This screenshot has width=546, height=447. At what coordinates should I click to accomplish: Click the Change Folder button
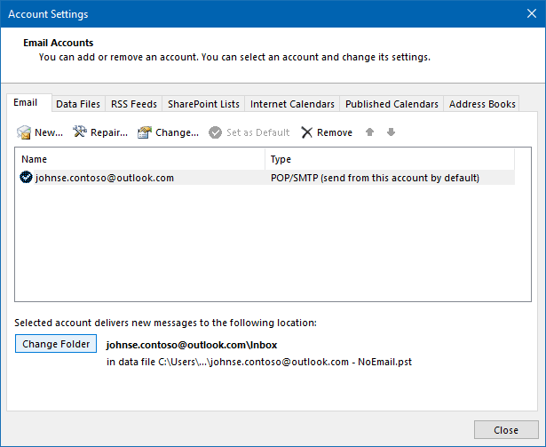56,344
